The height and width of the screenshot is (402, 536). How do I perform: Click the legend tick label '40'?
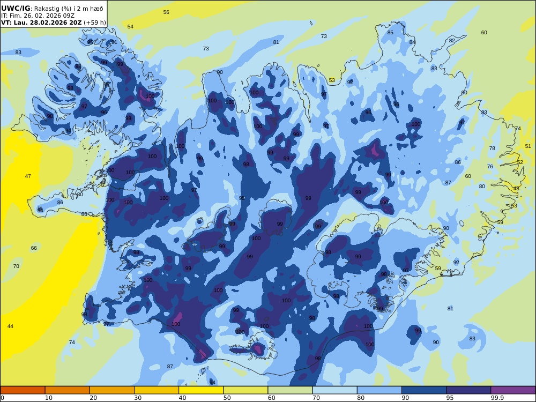(183, 398)
